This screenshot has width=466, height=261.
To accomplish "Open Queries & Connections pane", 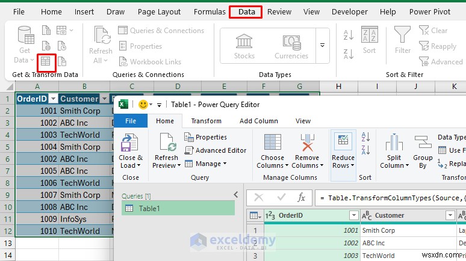I will (161, 30).
